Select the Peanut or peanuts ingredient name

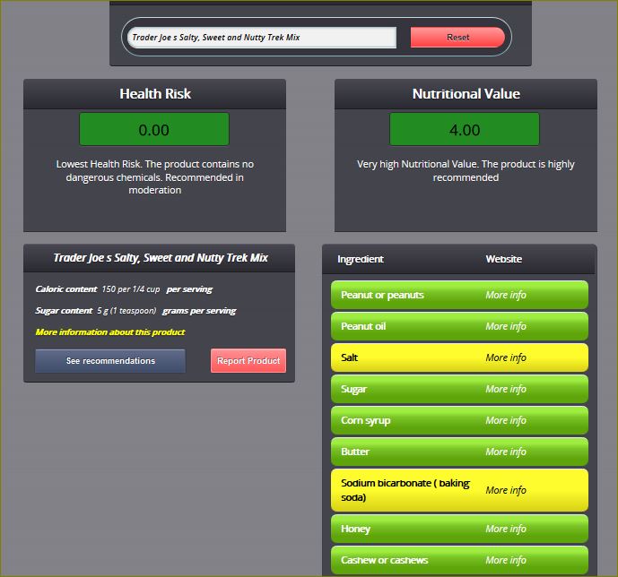(382, 295)
